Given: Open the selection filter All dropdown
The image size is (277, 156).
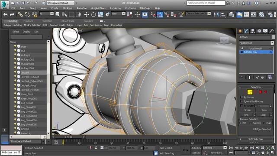Looking at the screenshot, I should (x=46, y=13).
